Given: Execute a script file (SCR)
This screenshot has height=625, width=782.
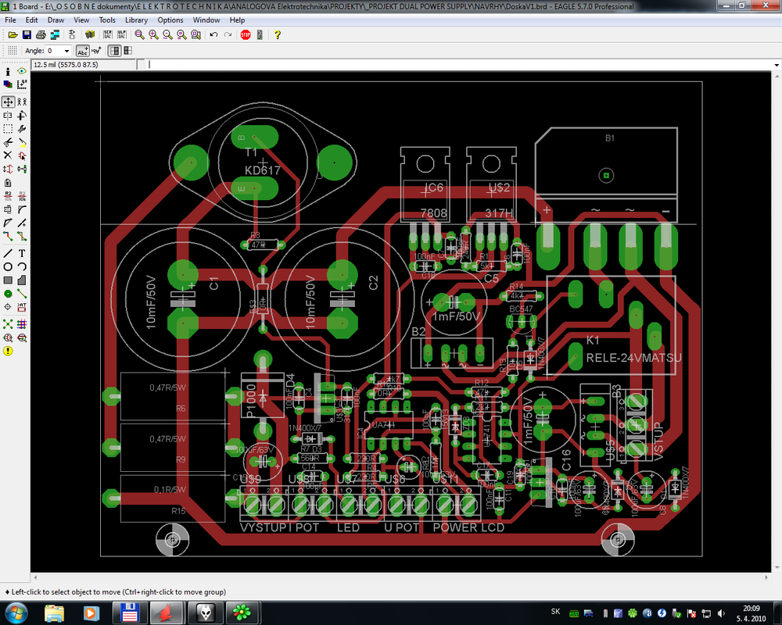Looking at the screenshot, I should click(x=107, y=34).
